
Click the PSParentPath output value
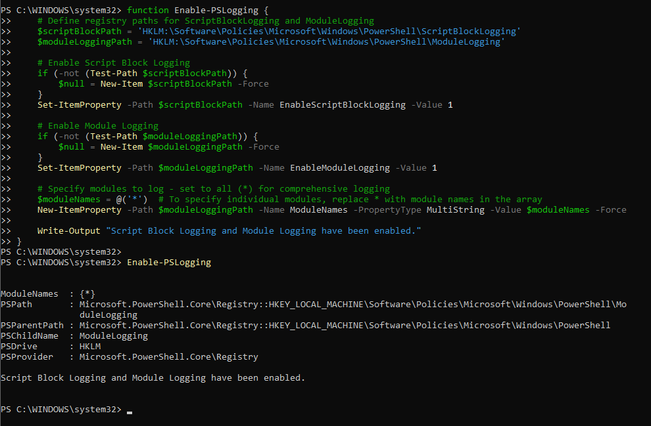point(345,326)
